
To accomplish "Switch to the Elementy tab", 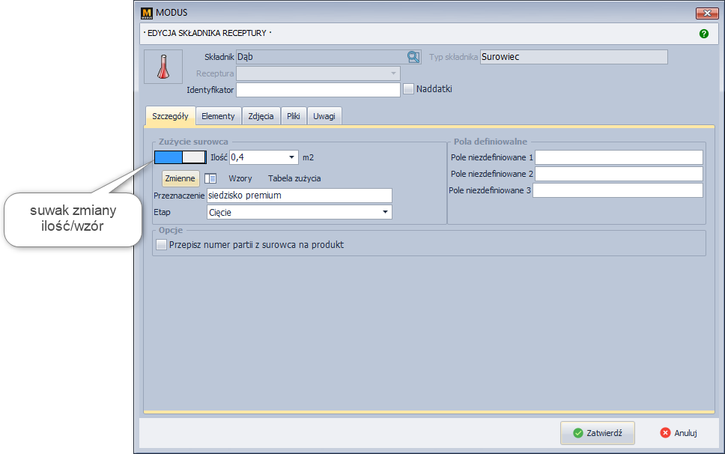I will pos(218,116).
